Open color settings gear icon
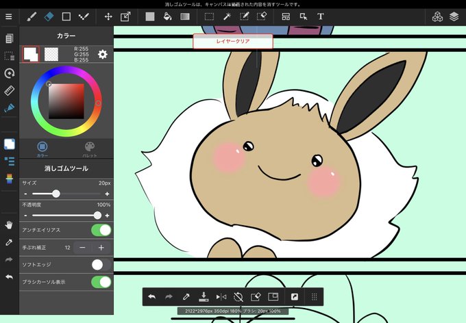466x323 pixels. click(103, 54)
